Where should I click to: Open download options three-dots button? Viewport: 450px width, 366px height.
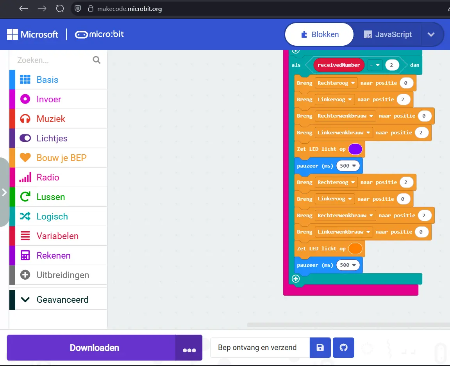click(189, 348)
